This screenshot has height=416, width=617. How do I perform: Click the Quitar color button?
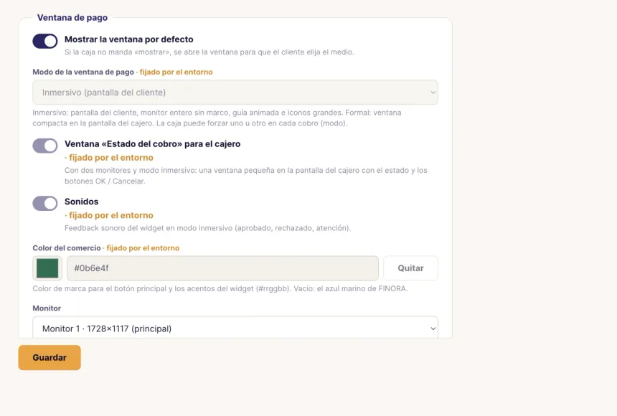coord(411,268)
